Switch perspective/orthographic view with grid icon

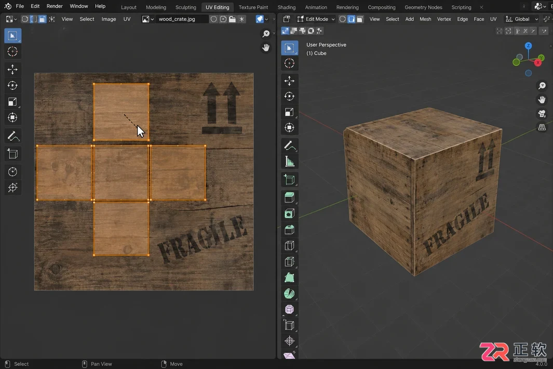click(542, 127)
